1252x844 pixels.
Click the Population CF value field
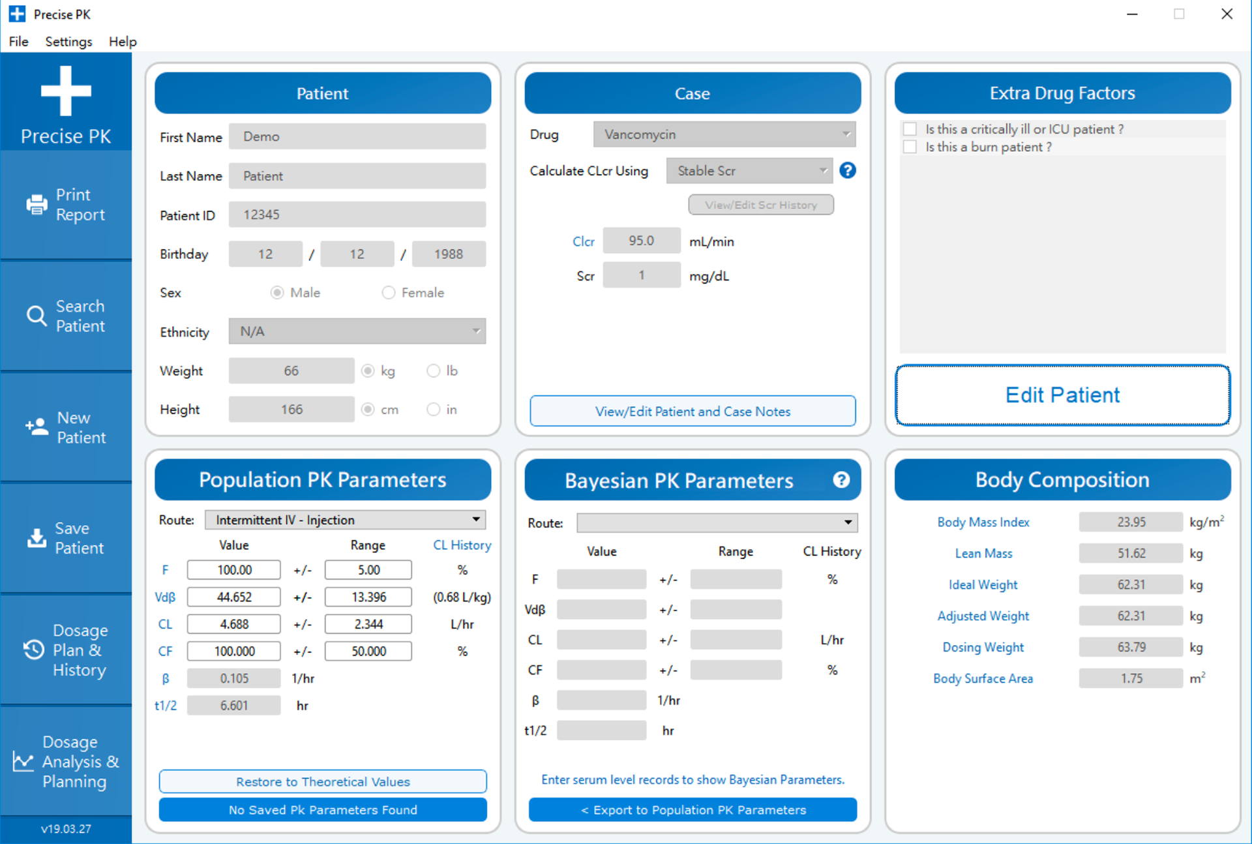coord(234,651)
